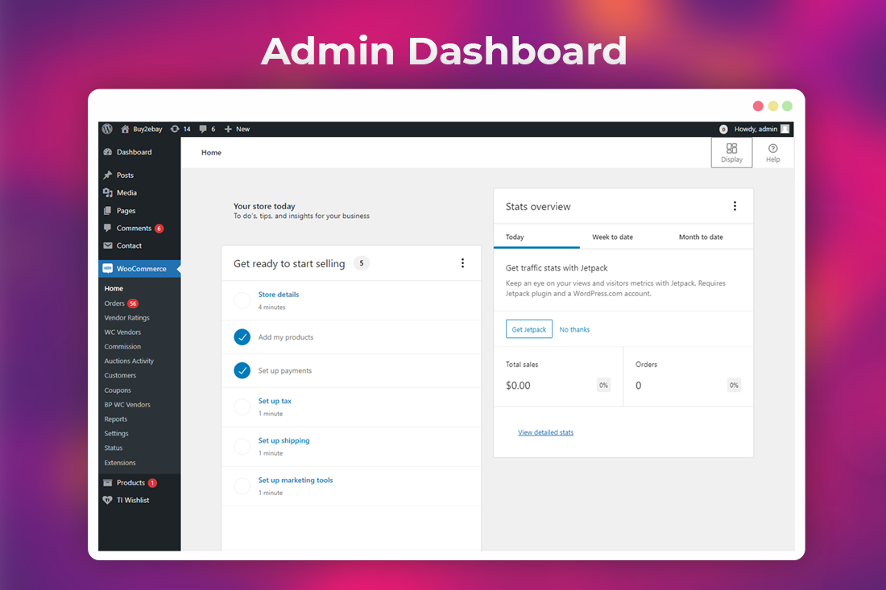The image size is (886, 590).
Task: Open the comments bubble icon showing 6
Action: 203,129
